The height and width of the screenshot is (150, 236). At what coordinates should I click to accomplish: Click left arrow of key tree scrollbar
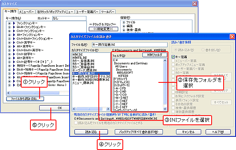[x=8, y=93]
